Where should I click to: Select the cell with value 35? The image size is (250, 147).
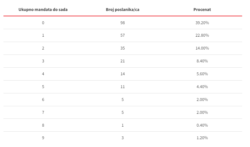point(122,48)
